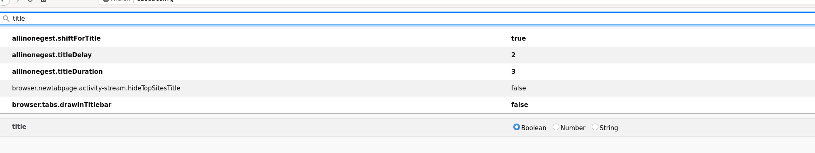Click the about:config address bar

pyautogui.click(x=456, y=1)
